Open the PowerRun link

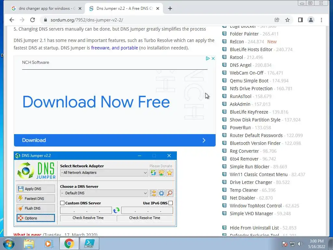[x=240, y=128]
